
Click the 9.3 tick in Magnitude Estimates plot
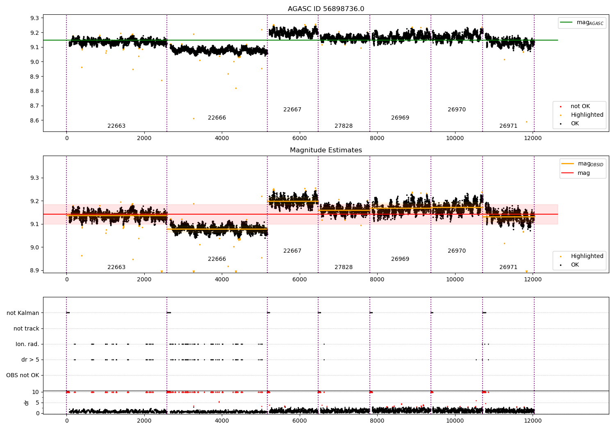pos(34,178)
